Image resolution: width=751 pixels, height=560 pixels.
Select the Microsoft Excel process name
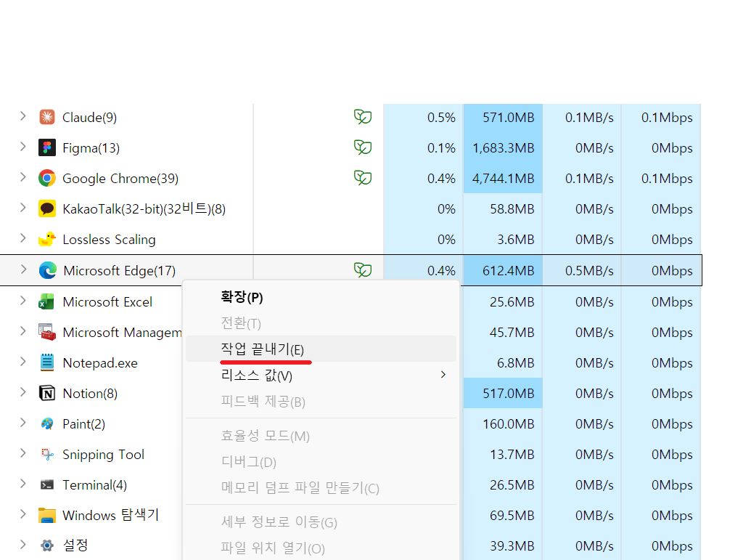click(x=107, y=301)
